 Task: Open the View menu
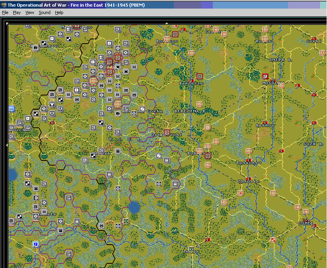pyautogui.click(x=30, y=13)
